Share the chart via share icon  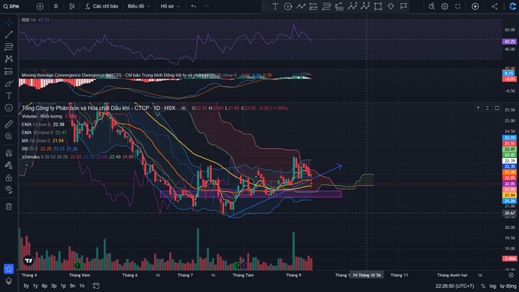point(494,6)
